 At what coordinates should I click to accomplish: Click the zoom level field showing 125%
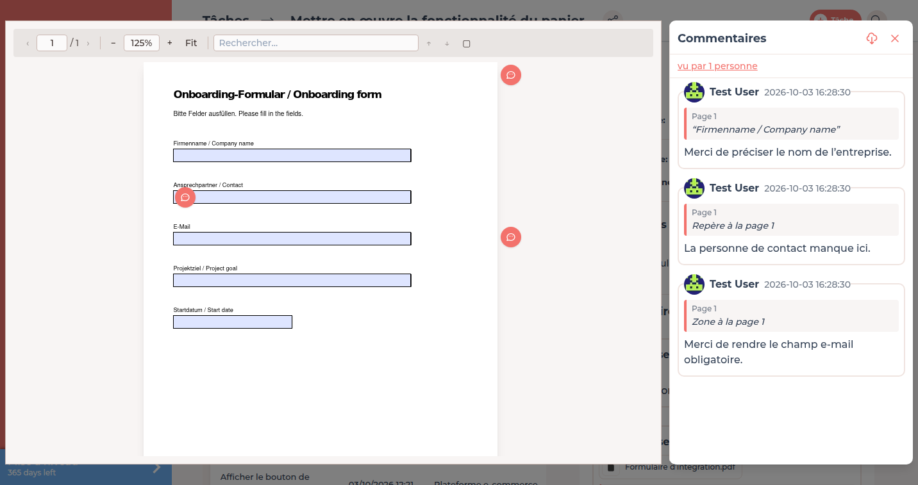pos(142,43)
